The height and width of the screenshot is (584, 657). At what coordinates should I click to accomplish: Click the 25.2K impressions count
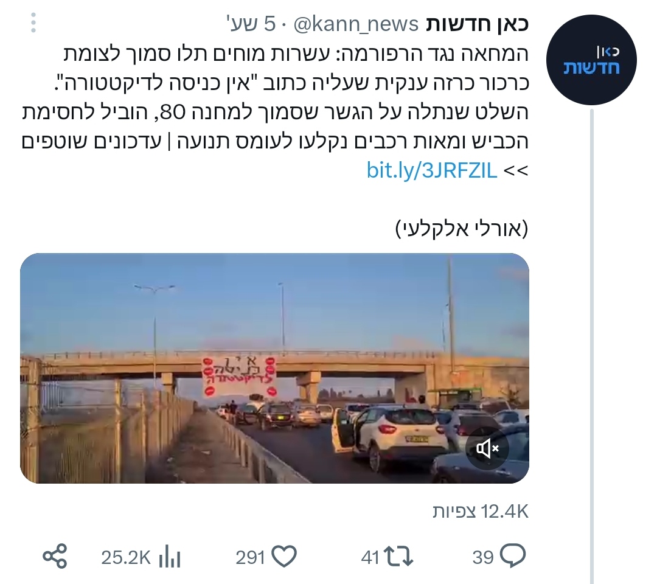pyautogui.click(x=126, y=557)
